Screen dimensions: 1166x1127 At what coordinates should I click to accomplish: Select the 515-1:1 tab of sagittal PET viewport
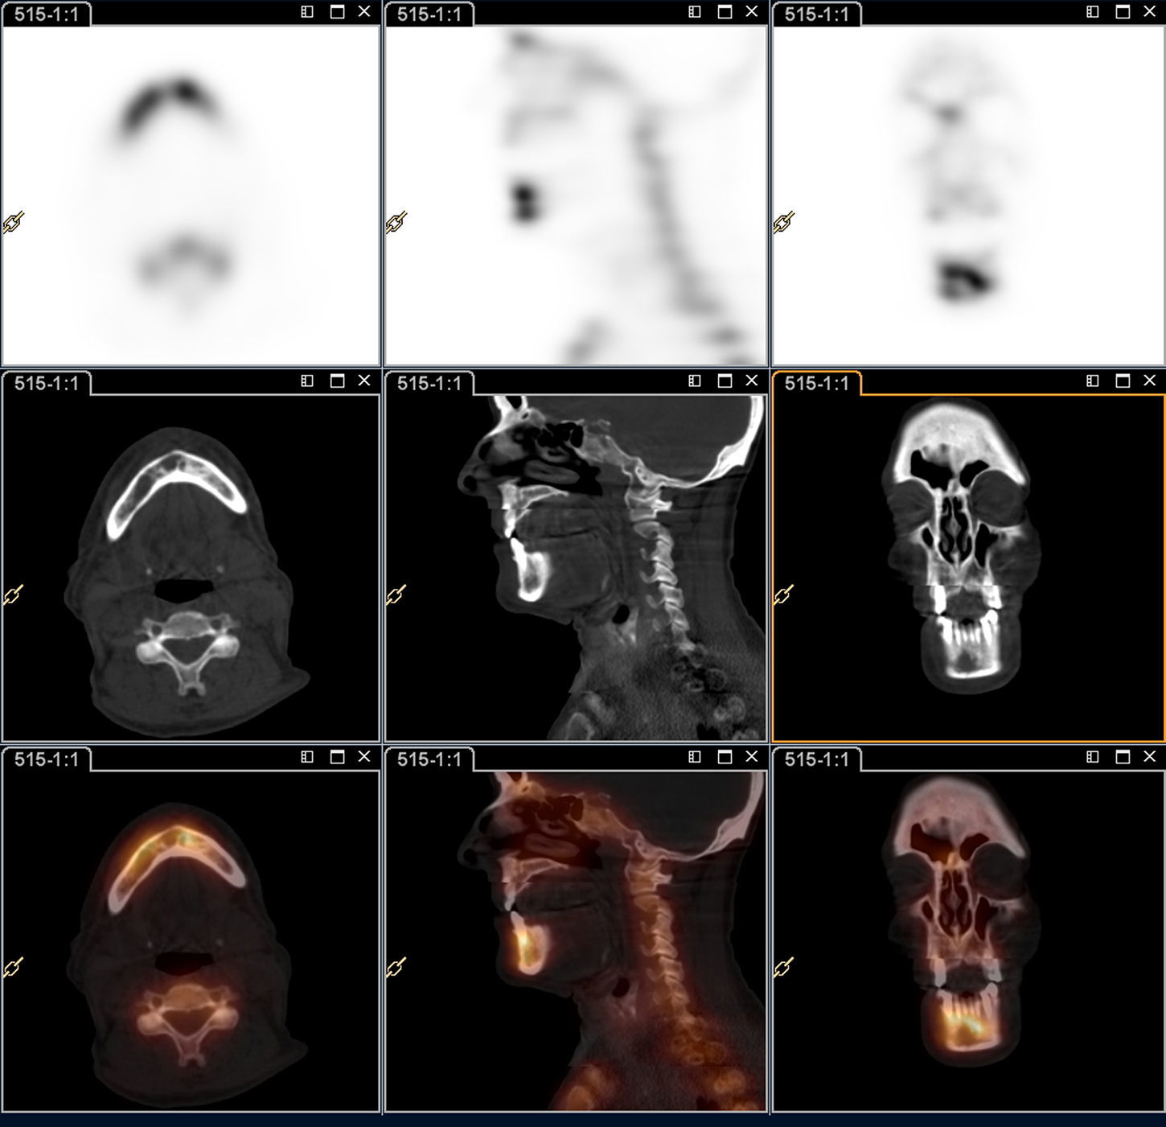click(x=429, y=14)
